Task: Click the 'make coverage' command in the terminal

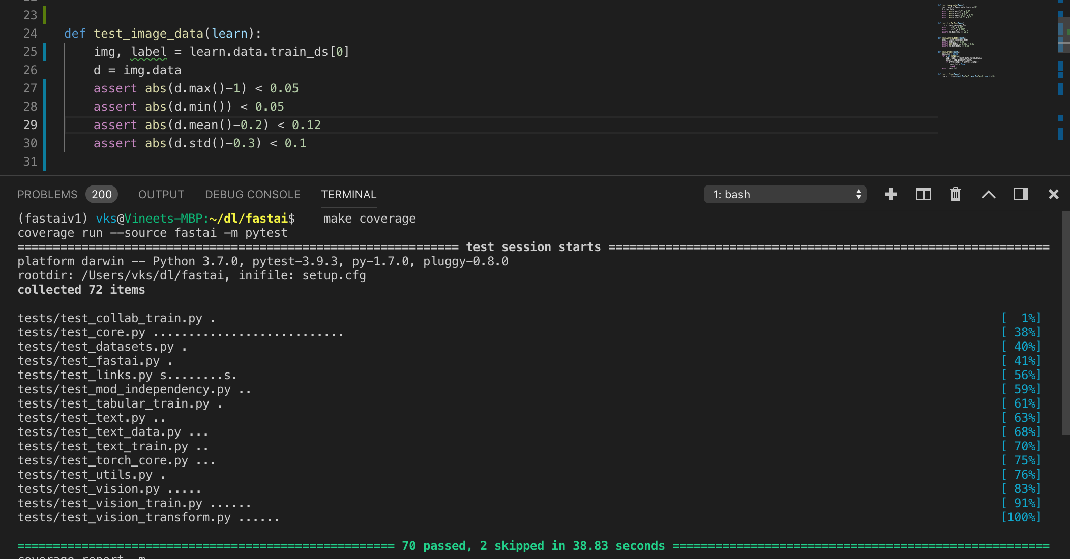Action: tap(369, 219)
